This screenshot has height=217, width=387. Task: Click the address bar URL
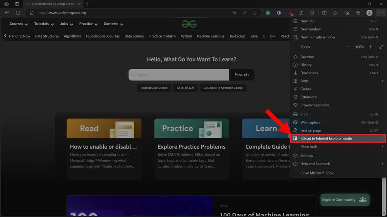click(x=62, y=13)
